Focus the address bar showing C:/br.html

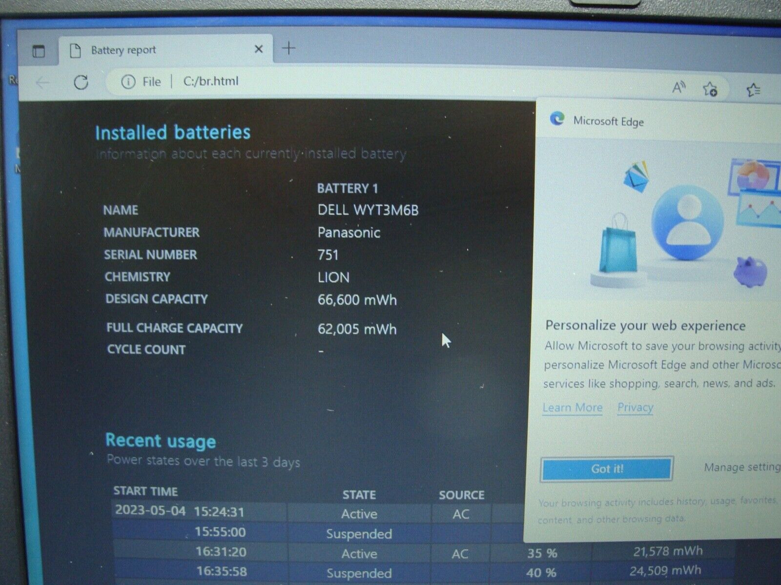(x=211, y=81)
